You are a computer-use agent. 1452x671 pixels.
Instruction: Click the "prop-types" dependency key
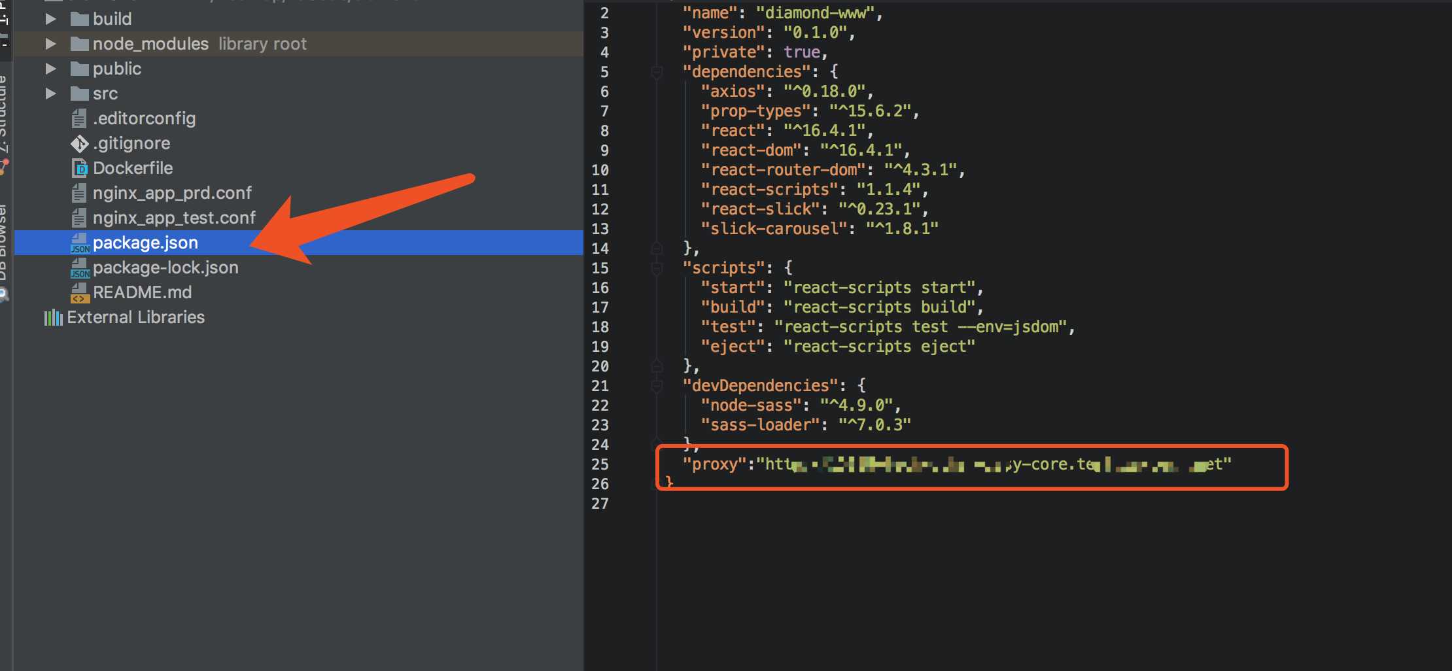[x=756, y=111]
